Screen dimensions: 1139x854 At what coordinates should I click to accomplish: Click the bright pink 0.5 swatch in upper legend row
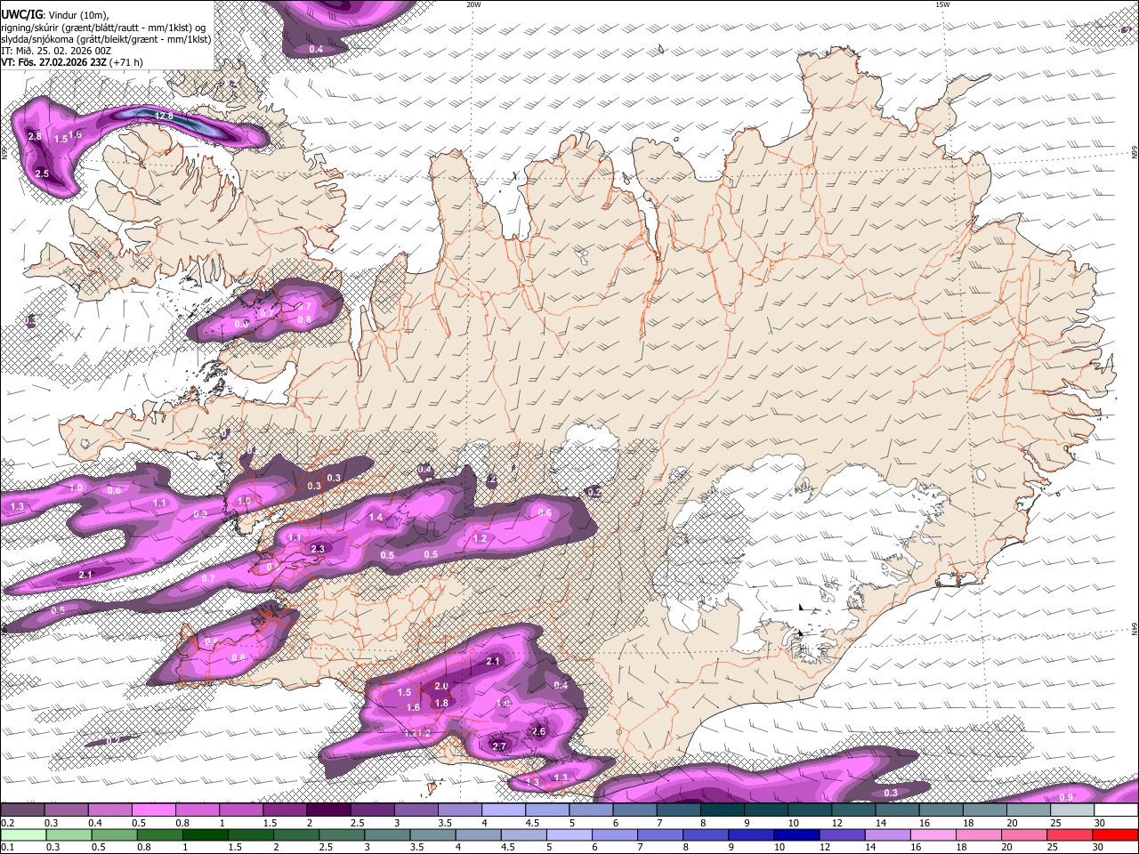point(153,810)
